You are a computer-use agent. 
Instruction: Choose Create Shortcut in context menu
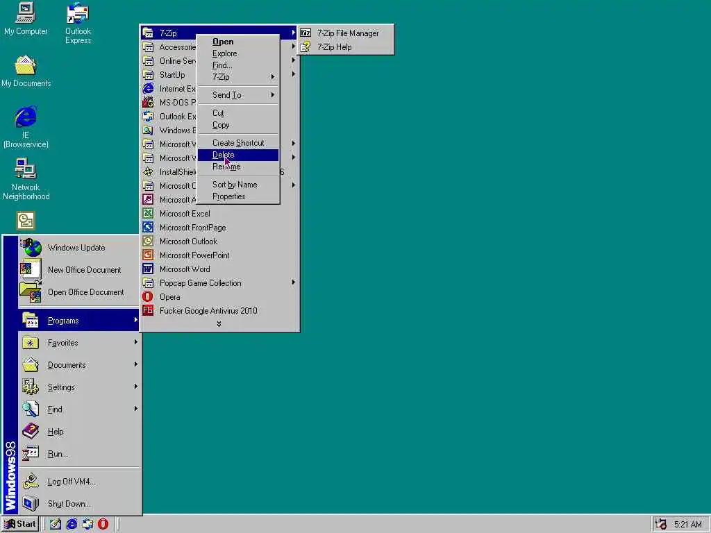click(x=239, y=143)
